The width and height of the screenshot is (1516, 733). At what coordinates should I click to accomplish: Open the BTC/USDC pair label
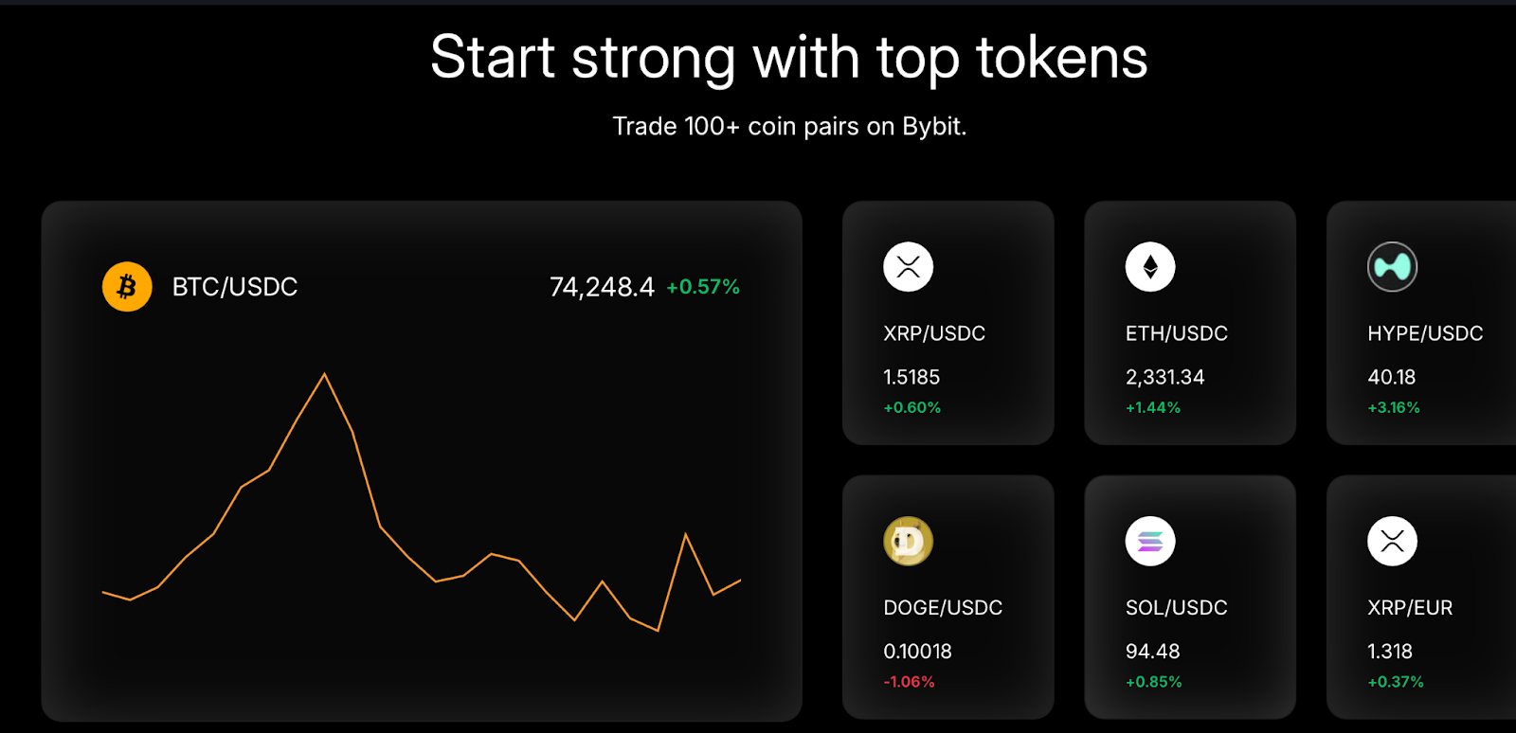[x=235, y=287]
